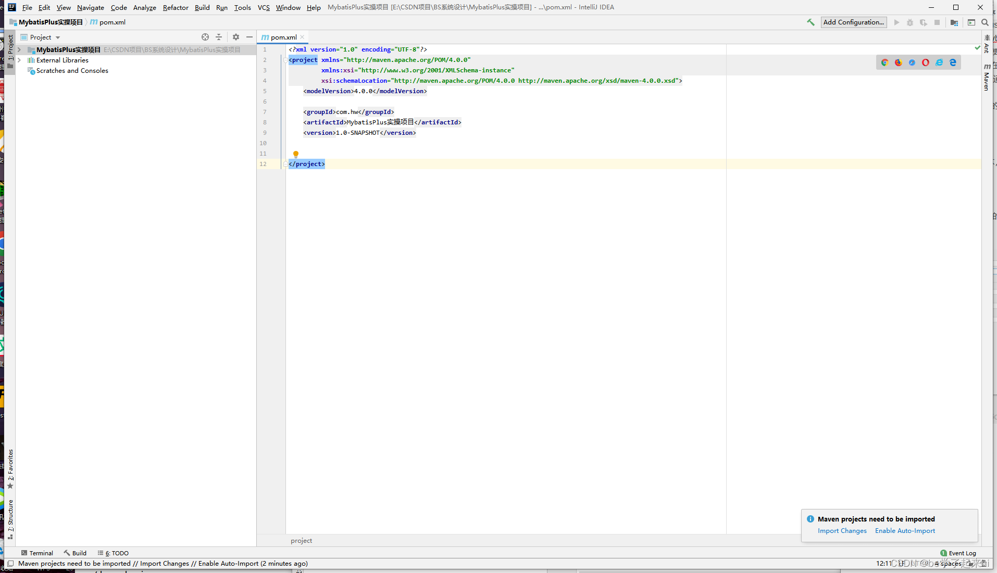Click the Stop square icon in toolbar
This screenshot has width=997, height=573.
click(937, 22)
